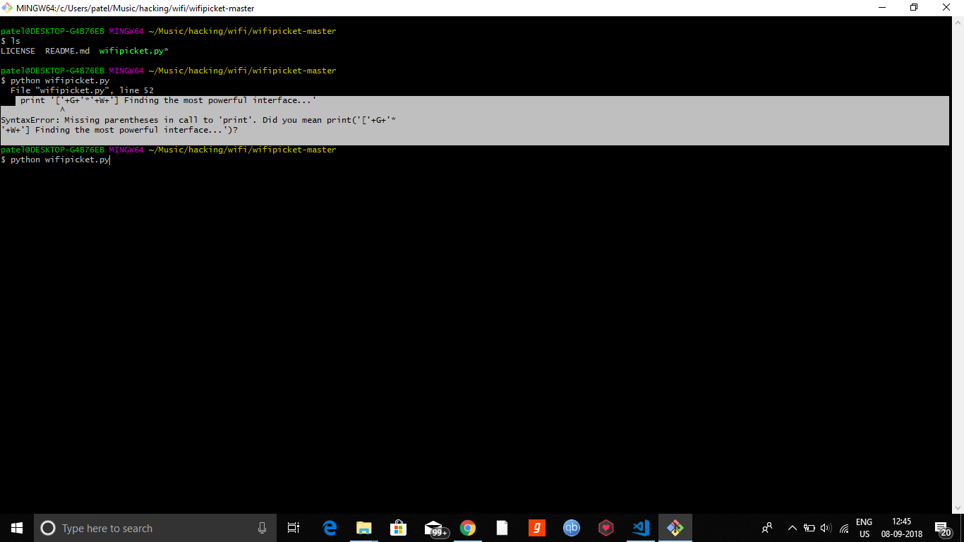Open the red heart app icon on taskbar
This screenshot has width=964, height=542.
(606, 528)
